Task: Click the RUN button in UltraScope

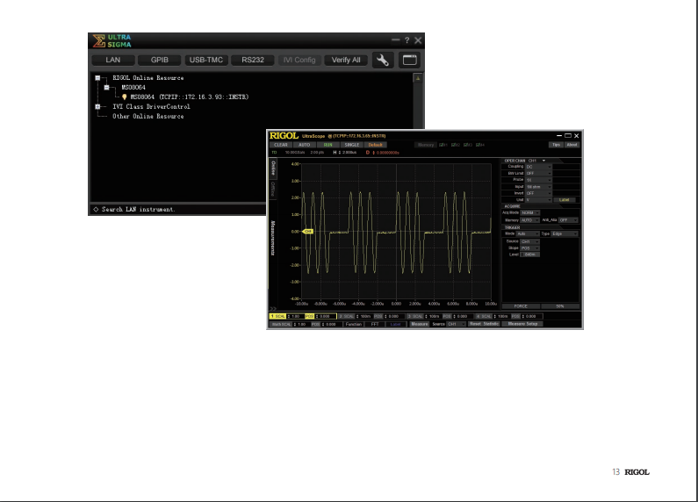Action: pyautogui.click(x=328, y=145)
